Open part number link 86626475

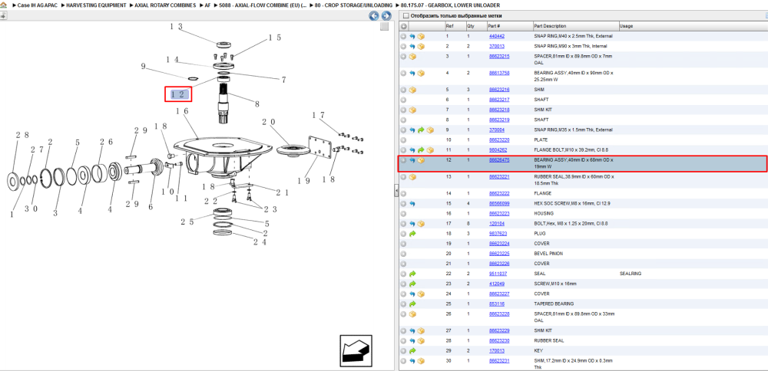coord(499,160)
